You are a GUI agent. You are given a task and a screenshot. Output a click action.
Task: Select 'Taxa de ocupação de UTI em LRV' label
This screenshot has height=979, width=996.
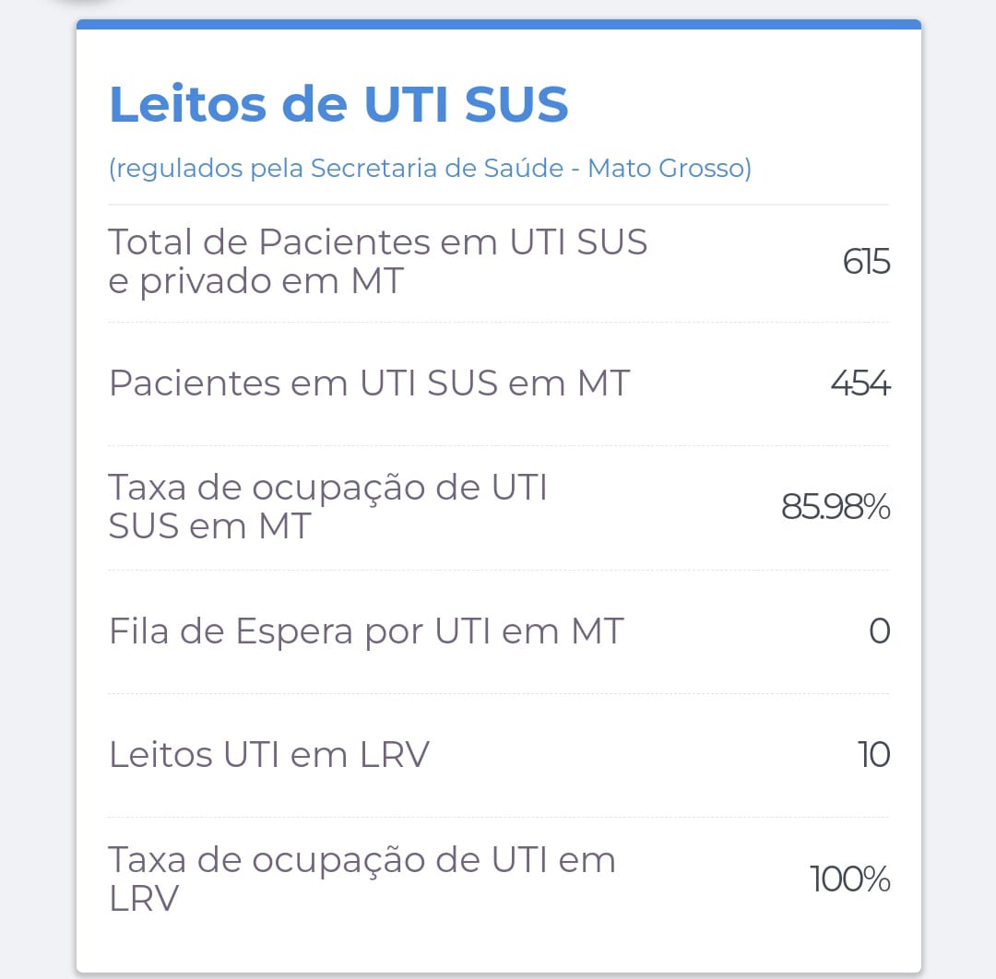pyautogui.click(x=362, y=879)
